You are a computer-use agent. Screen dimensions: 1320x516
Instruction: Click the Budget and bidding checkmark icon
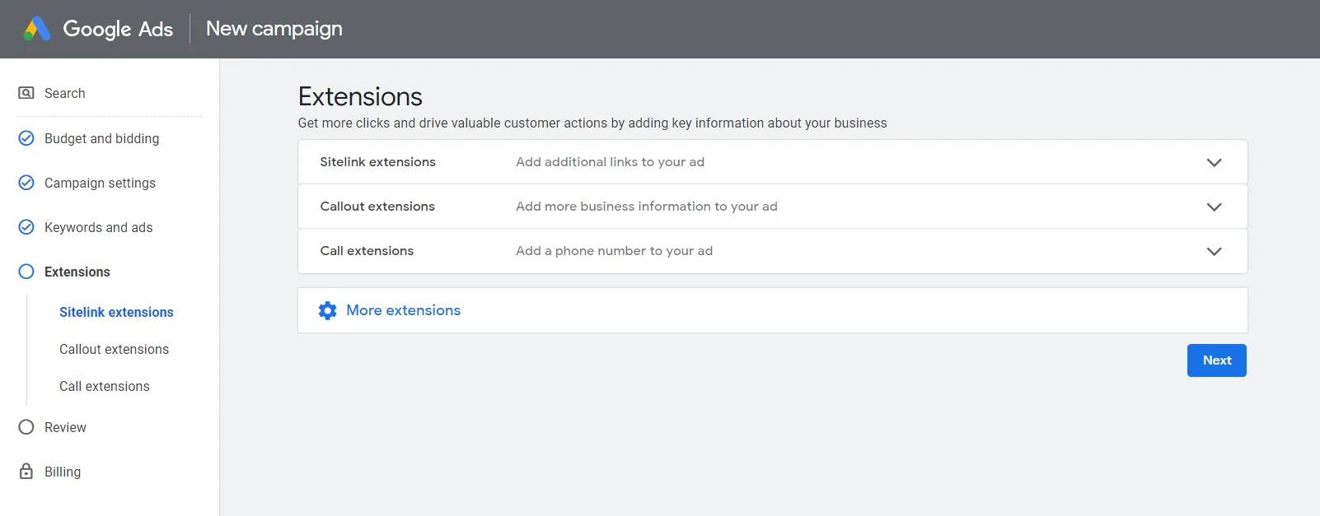[x=26, y=138]
